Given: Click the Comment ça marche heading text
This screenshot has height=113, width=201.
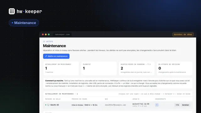Looking at the screenshot, I should coord(54,81).
